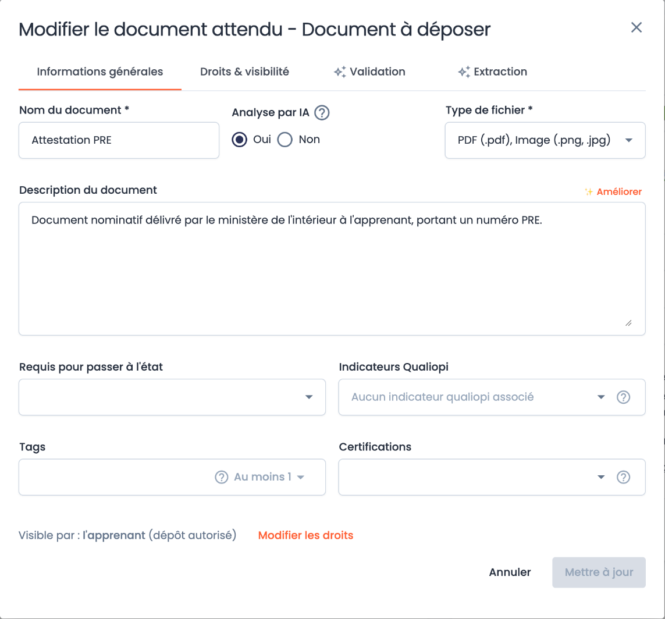Click the Indicateurs Qualiopi help icon
Viewport: 665px width, 619px height.
click(x=623, y=397)
